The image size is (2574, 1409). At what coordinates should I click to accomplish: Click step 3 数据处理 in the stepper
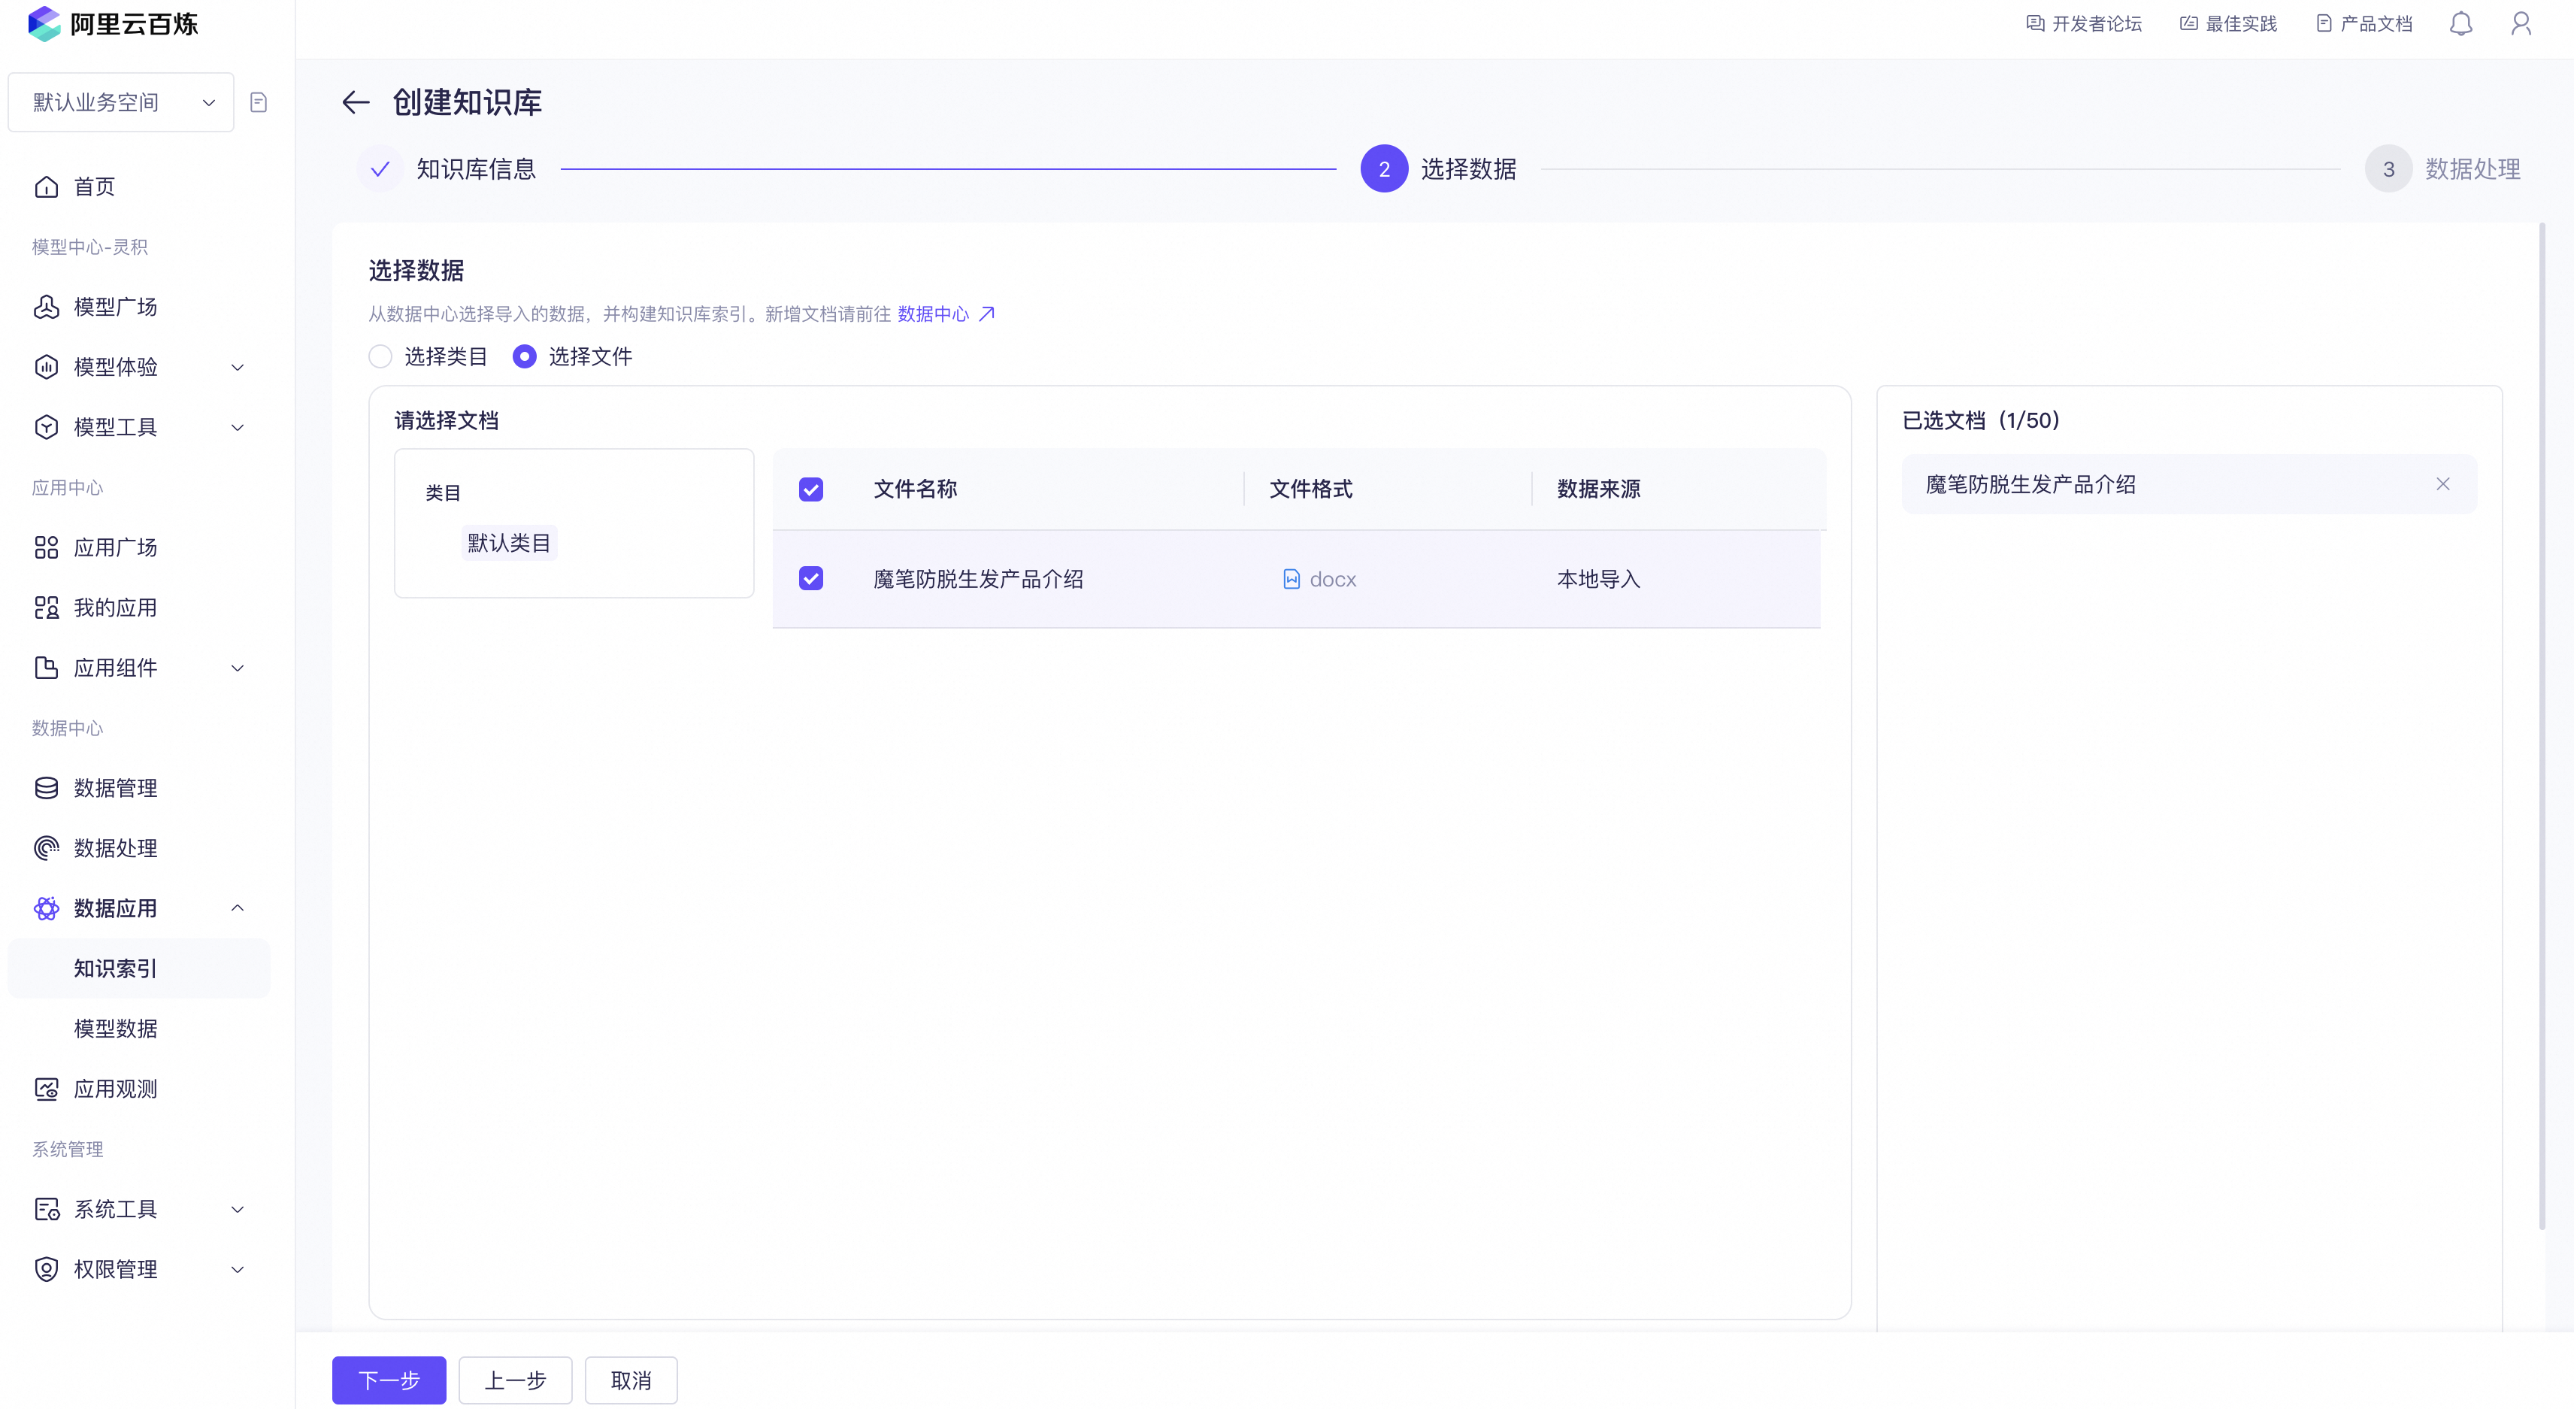pyautogui.click(x=2443, y=169)
